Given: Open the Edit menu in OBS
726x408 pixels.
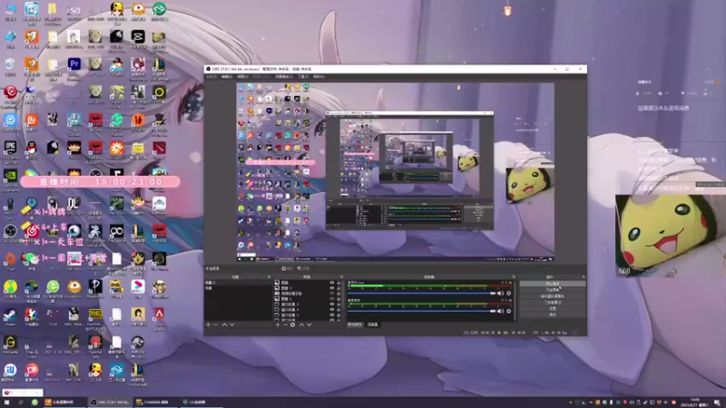Looking at the screenshot, I should point(227,76).
